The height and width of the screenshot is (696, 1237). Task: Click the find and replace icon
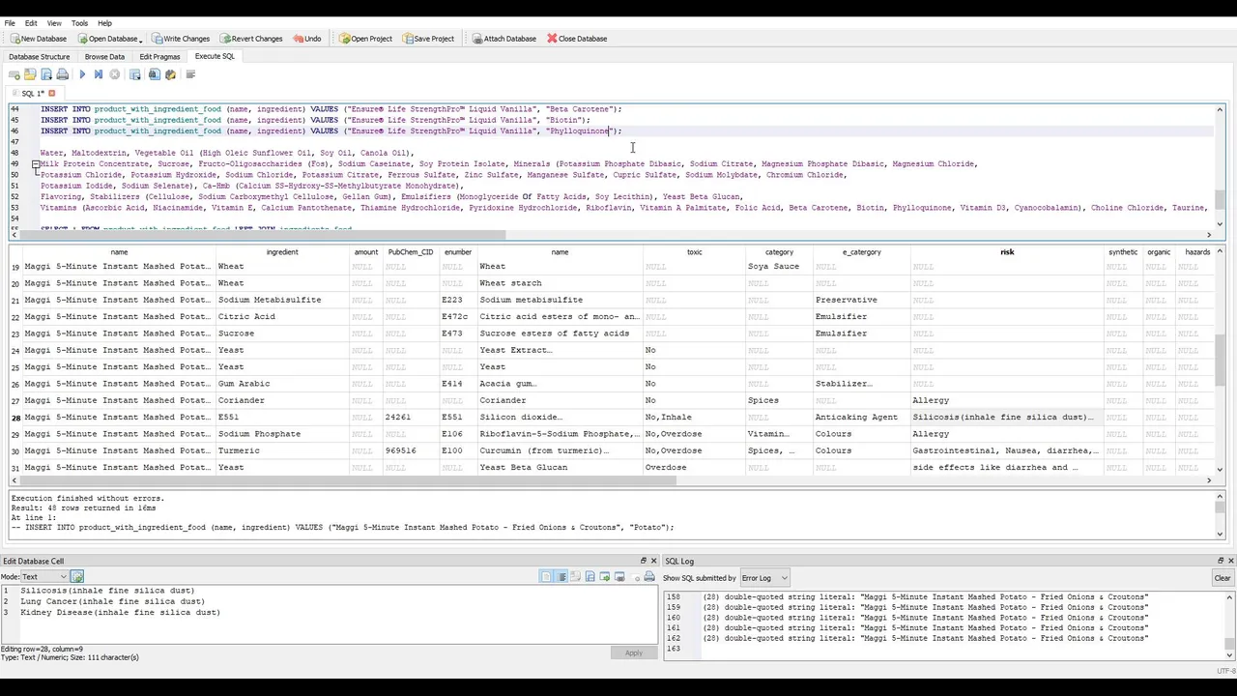(171, 74)
